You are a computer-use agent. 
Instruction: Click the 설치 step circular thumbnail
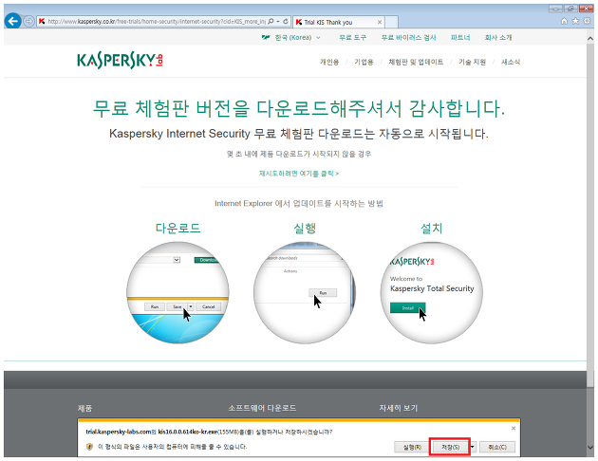click(x=431, y=292)
